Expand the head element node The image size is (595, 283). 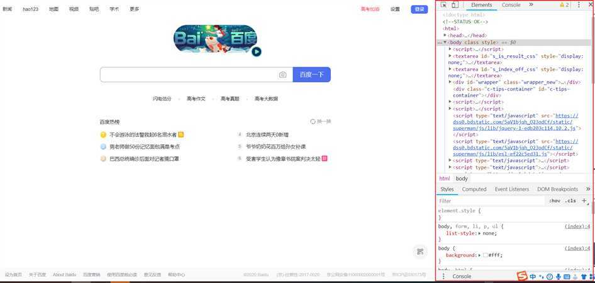pyautogui.click(x=445, y=35)
